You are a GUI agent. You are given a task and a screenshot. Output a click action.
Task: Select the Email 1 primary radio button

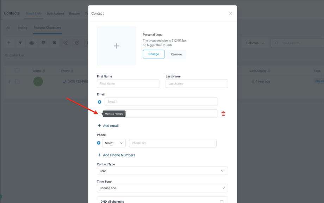tap(100, 102)
